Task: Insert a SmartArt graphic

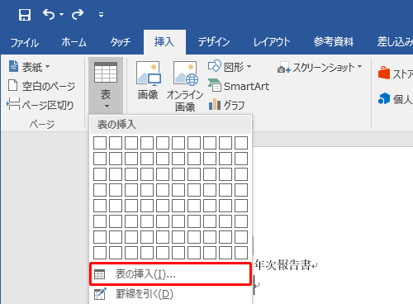Action: (x=239, y=86)
